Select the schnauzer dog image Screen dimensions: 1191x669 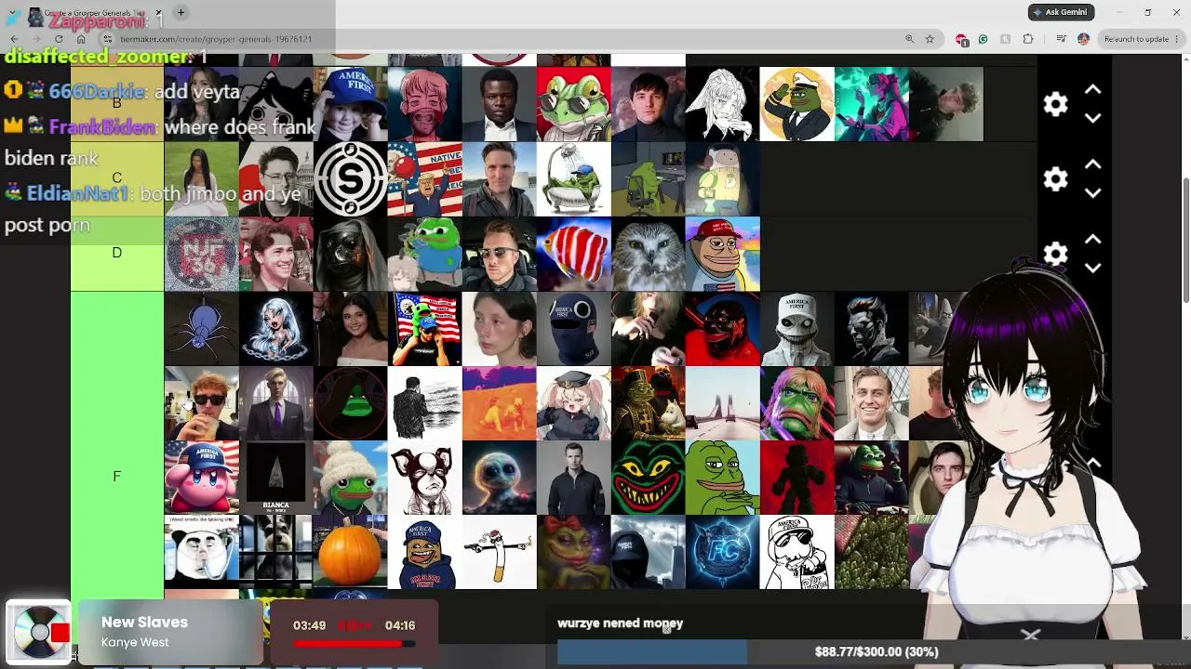click(276, 552)
